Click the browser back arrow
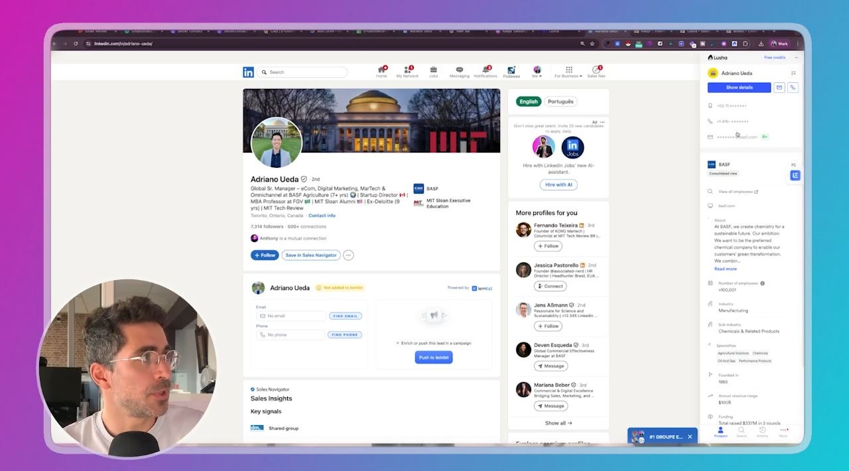Screen dimensions: 849x471 click(x=54, y=44)
